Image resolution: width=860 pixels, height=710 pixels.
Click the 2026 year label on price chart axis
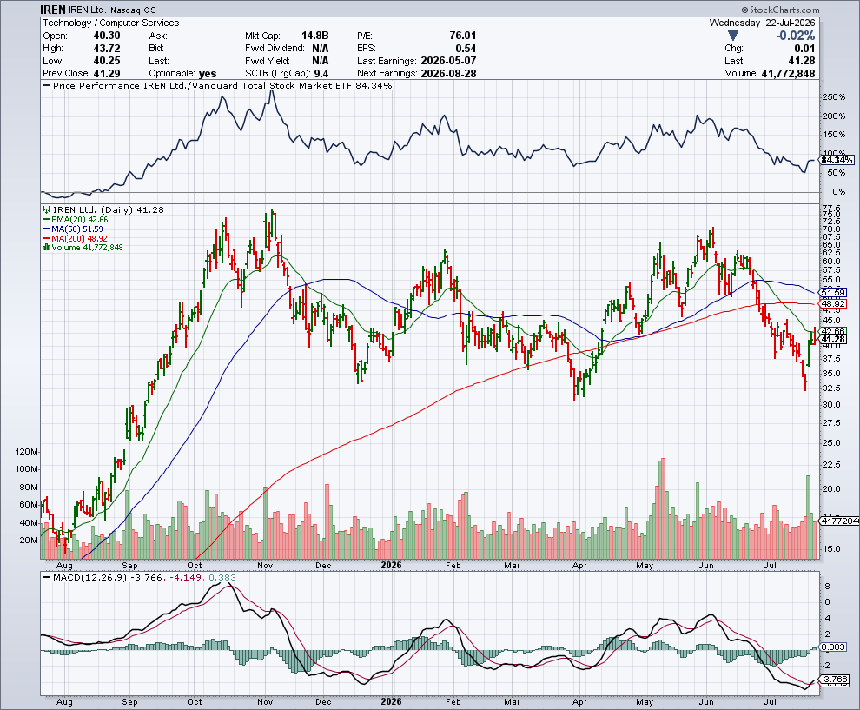click(392, 565)
